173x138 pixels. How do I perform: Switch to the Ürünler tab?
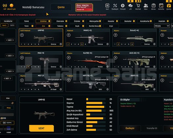pos(77,21)
